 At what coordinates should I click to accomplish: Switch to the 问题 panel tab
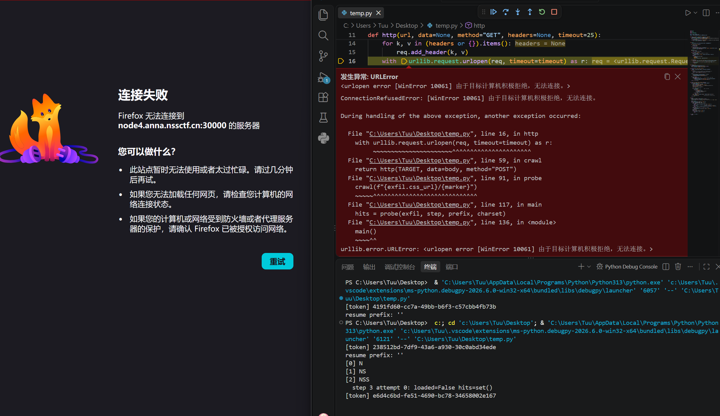[348, 267]
